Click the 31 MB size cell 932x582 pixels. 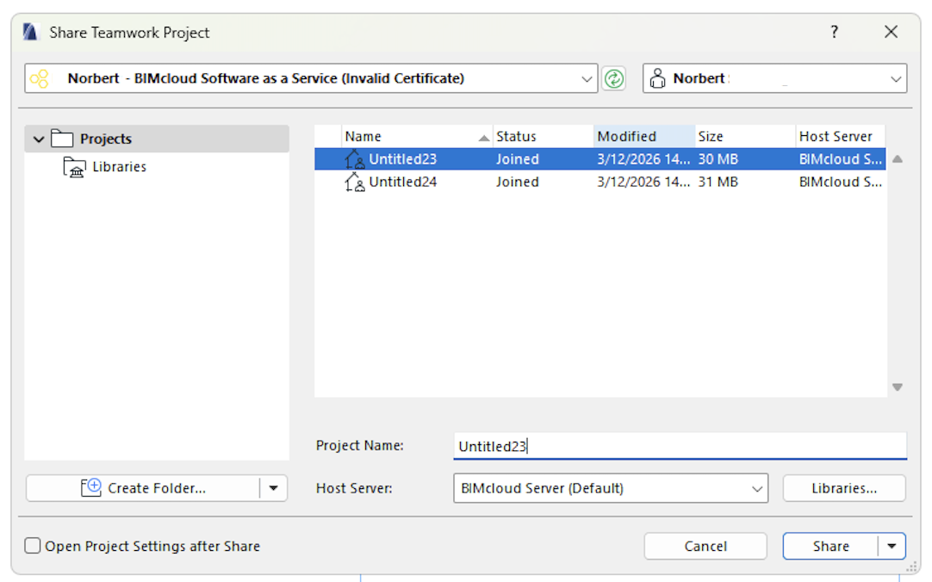[718, 182]
